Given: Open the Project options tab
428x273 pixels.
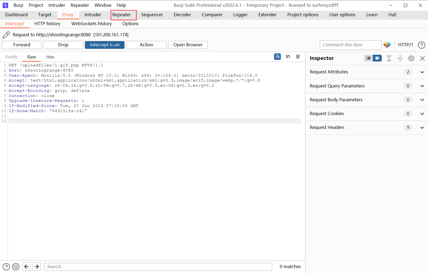Looking at the screenshot, I should 303,15.
